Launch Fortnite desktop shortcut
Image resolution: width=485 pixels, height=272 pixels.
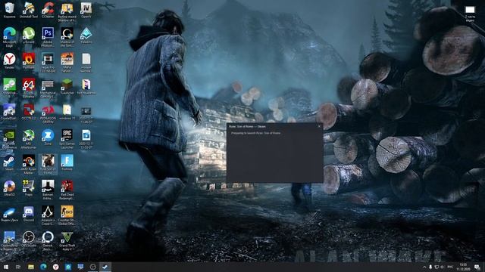click(67, 162)
